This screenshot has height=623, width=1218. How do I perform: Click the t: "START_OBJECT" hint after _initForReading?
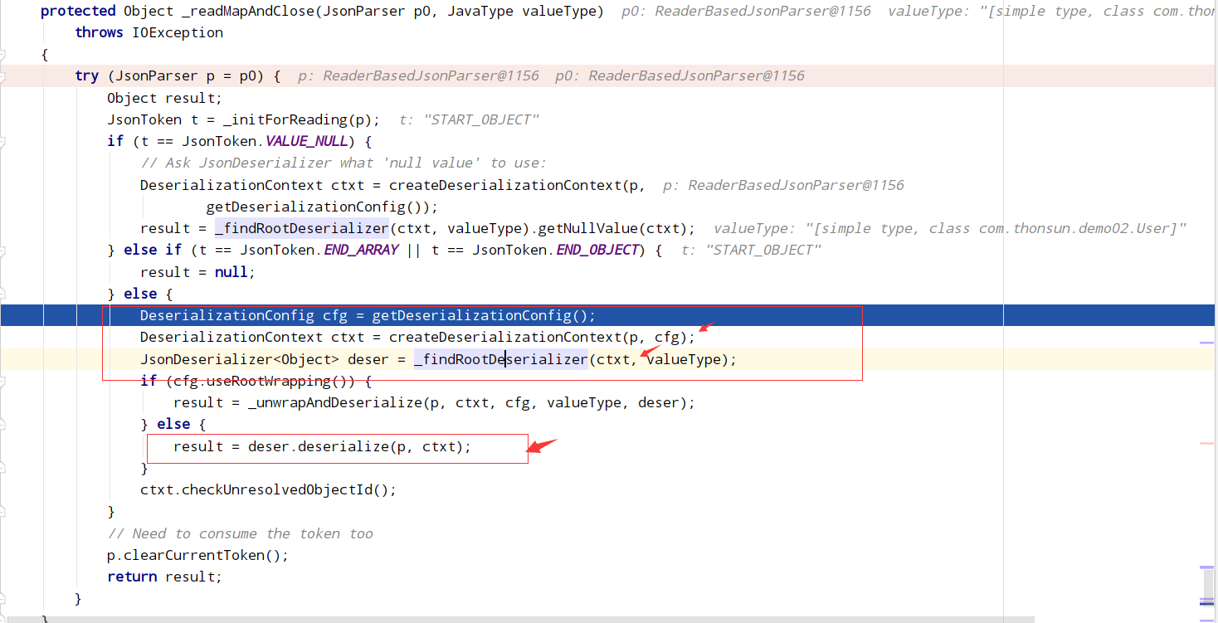click(470, 119)
